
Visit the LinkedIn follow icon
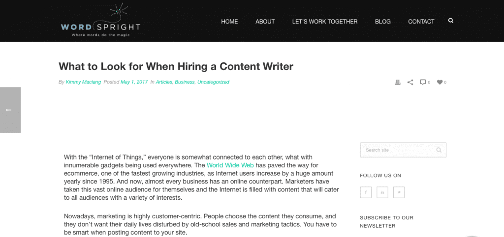pyautogui.click(x=382, y=192)
